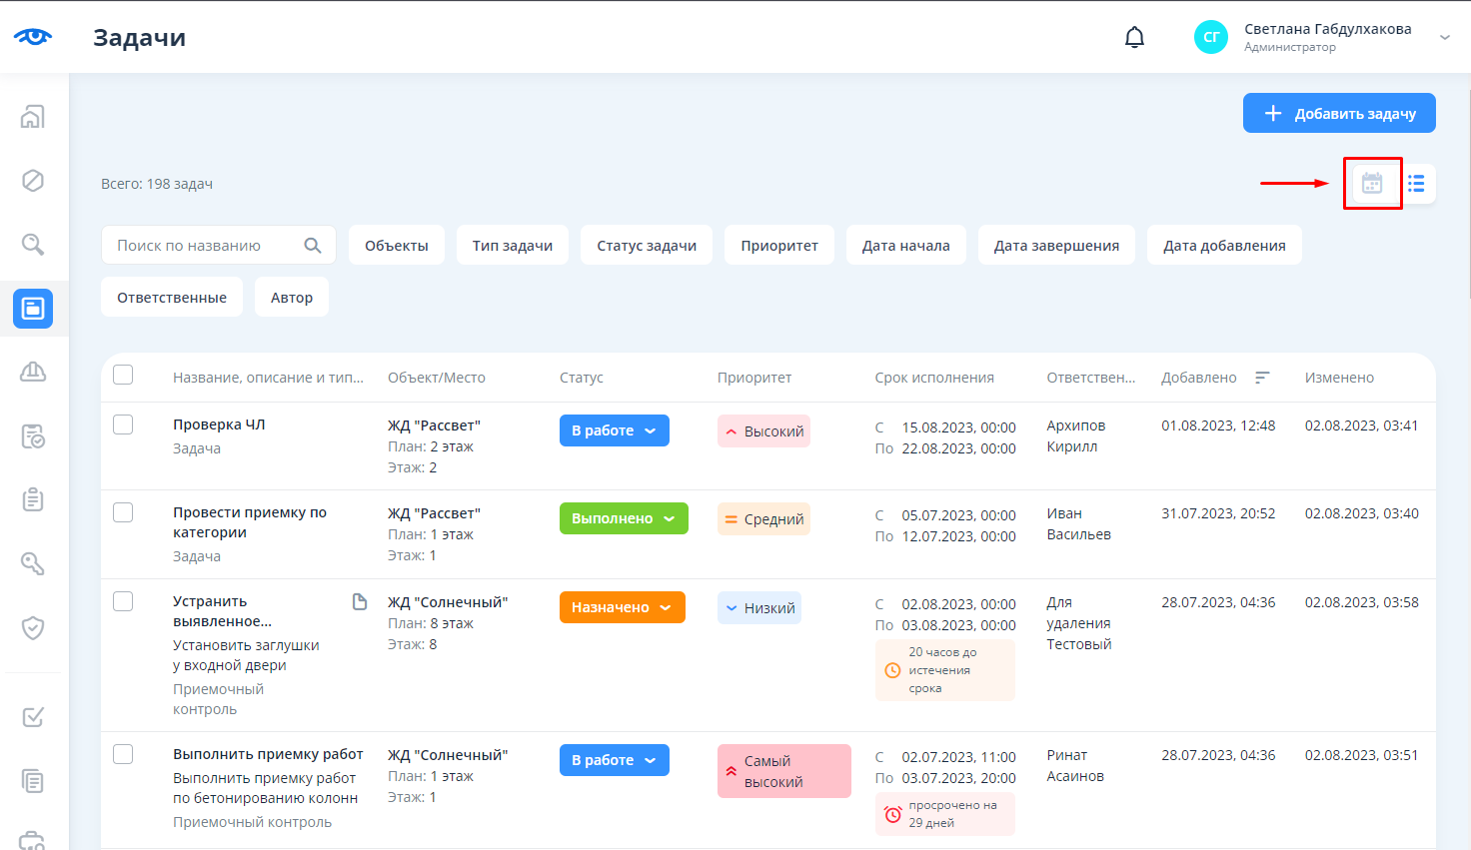Focus the Поиск по названию search field
The width and height of the screenshot is (1471, 850).
point(205,246)
